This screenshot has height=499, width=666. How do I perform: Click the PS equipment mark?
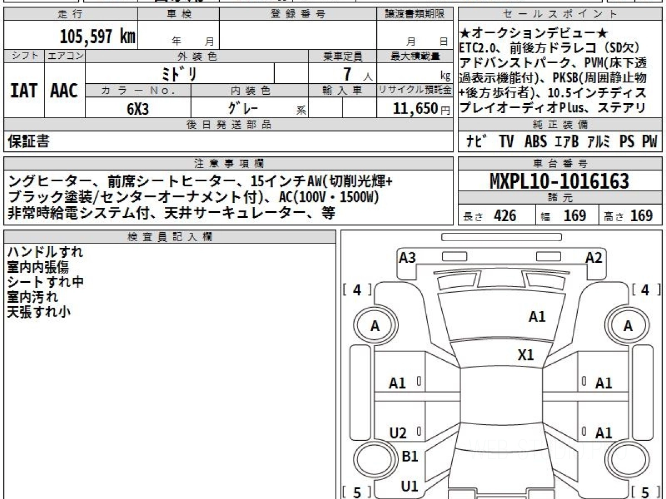click(x=627, y=142)
